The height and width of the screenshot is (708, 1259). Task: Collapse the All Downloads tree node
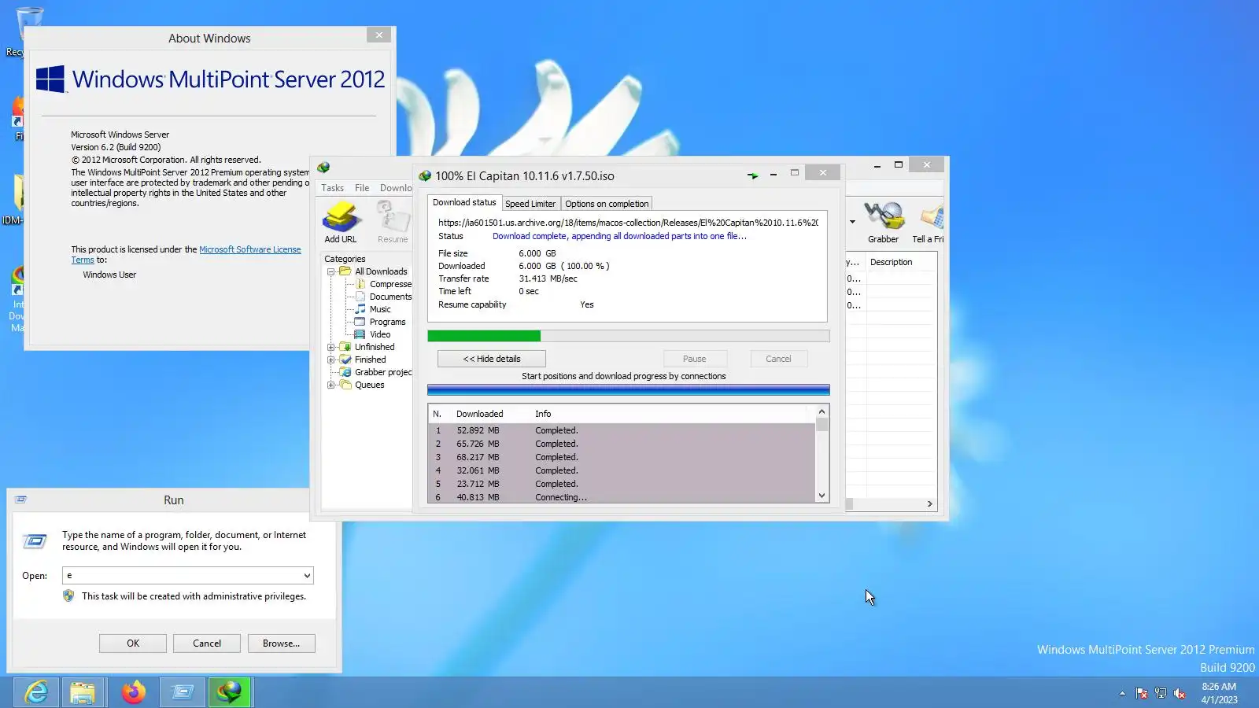tap(331, 271)
